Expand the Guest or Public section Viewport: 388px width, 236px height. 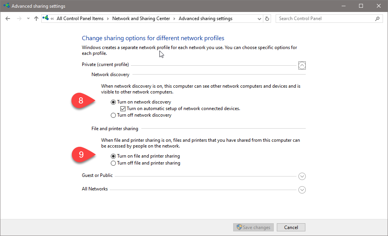tap(302, 176)
